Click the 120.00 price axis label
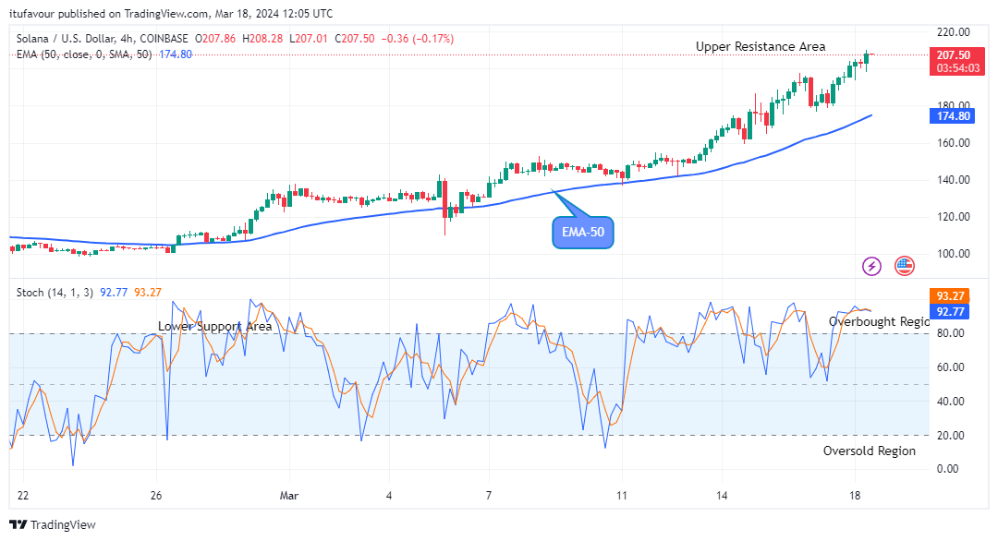This screenshot has height=541, width=998. pyautogui.click(x=954, y=217)
